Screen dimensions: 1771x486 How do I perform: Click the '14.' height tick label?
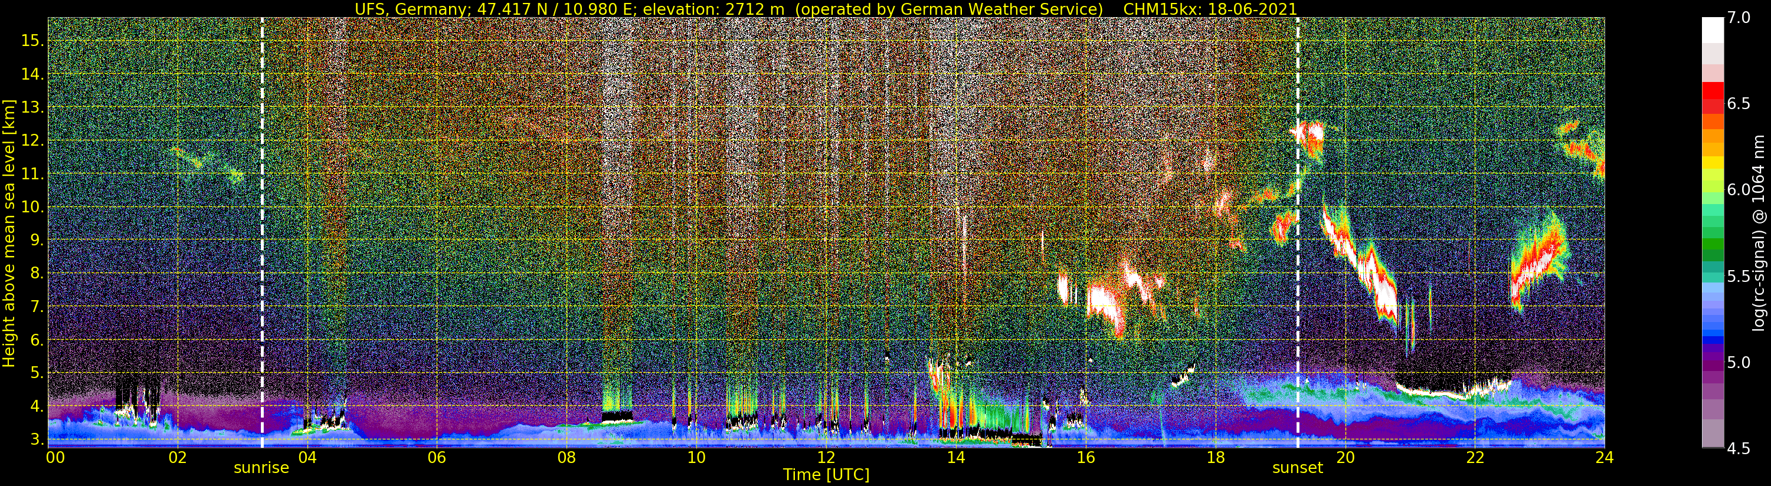(x=32, y=74)
